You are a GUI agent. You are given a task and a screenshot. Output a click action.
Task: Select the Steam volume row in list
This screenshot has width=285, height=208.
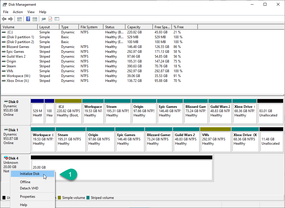click(11, 66)
